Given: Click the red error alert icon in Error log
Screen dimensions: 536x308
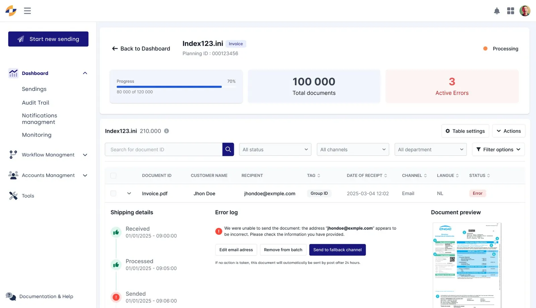Looking at the screenshot, I should pos(219,231).
